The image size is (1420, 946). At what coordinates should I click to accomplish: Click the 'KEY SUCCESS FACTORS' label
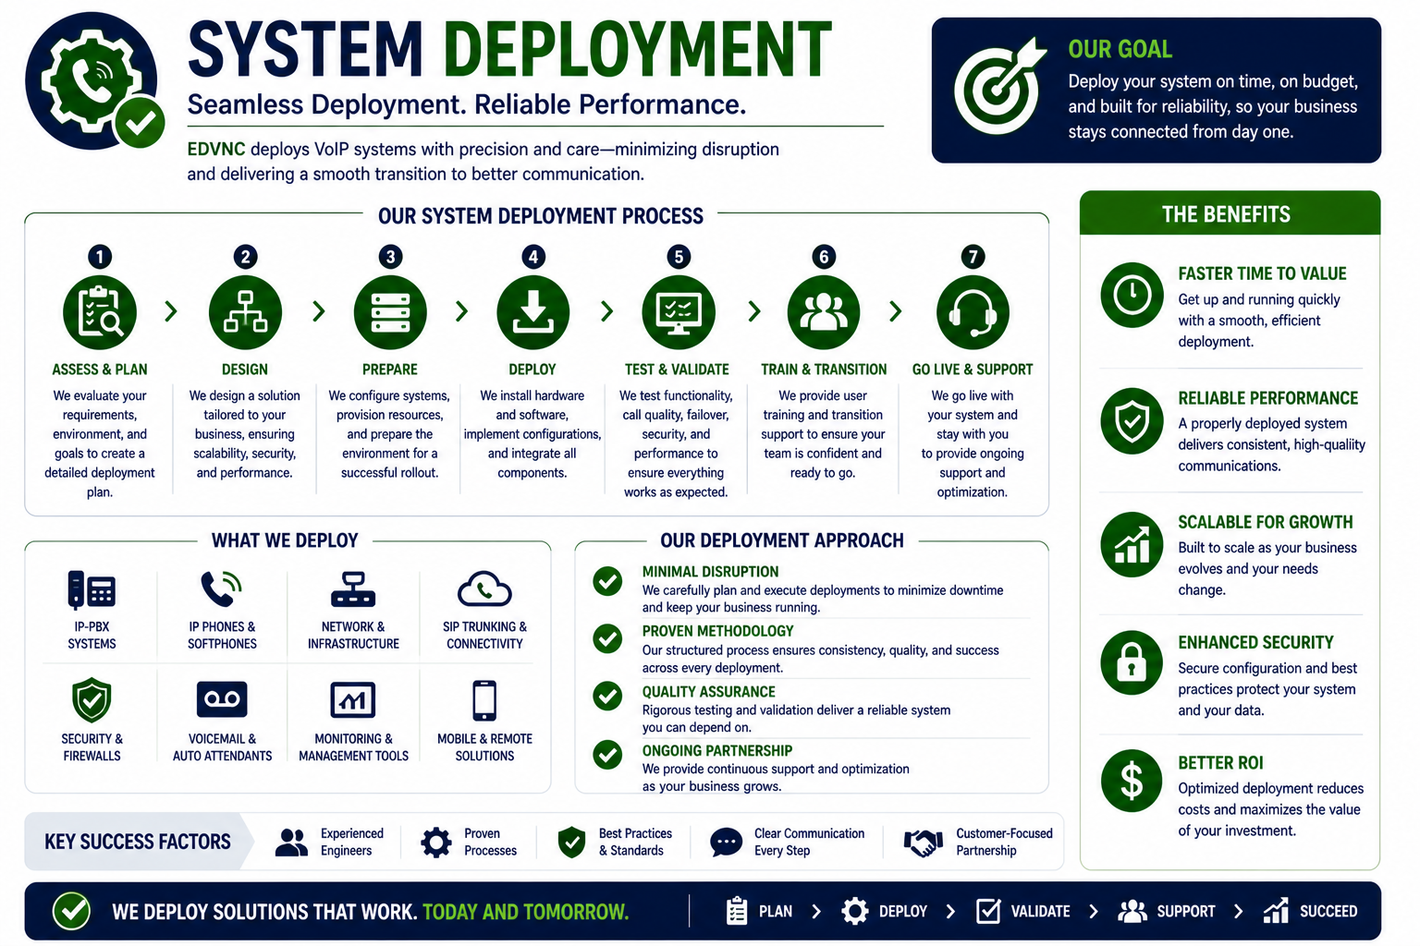click(x=138, y=842)
